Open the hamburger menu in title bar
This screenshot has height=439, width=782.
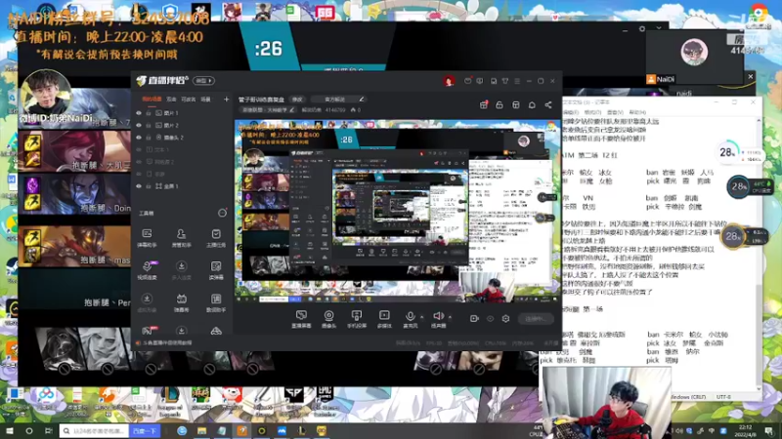pyautogui.click(x=517, y=81)
